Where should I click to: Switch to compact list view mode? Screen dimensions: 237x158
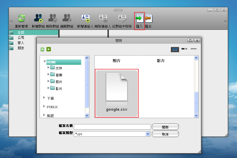pyautogui.click(x=184, y=49)
